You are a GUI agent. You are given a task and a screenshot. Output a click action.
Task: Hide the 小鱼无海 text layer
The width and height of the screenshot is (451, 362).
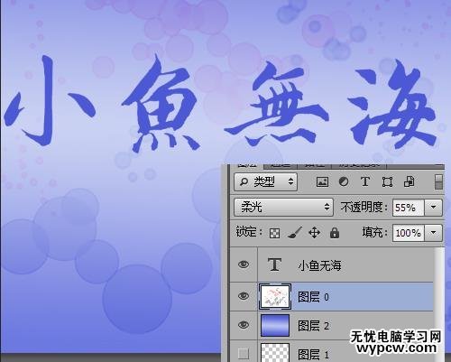click(x=244, y=265)
